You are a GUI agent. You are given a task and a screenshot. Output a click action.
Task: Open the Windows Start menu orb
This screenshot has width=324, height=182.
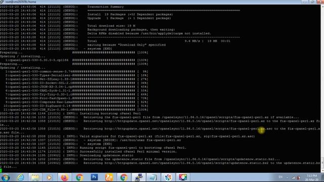(x=6, y=177)
